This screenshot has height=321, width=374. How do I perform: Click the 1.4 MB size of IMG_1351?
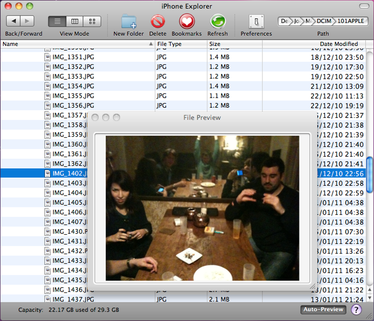(x=219, y=57)
